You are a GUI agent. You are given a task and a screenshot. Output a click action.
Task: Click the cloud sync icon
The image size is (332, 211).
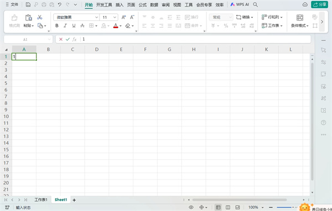pos(305,4)
